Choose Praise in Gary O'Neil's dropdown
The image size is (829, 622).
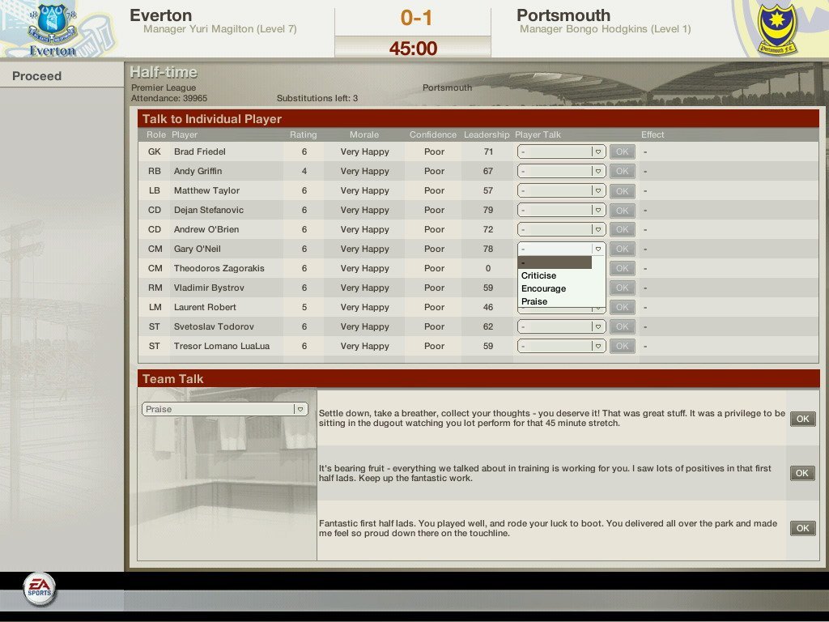tap(534, 301)
